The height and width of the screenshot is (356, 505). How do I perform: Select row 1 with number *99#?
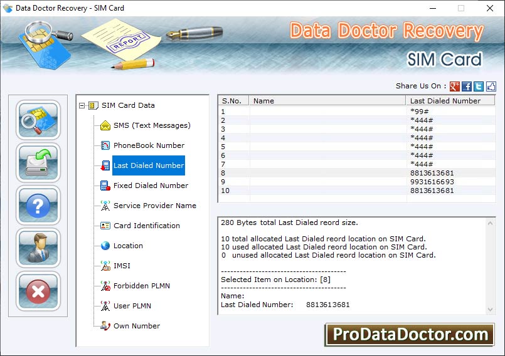point(356,112)
